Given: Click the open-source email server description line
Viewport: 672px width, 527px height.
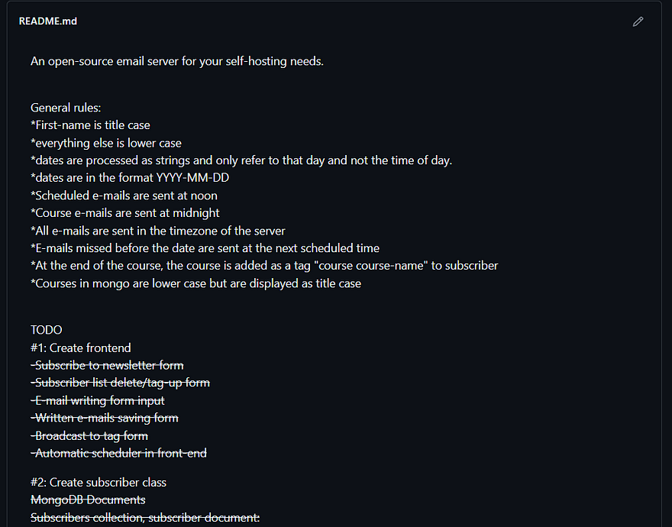Looking at the screenshot, I should (177, 61).
